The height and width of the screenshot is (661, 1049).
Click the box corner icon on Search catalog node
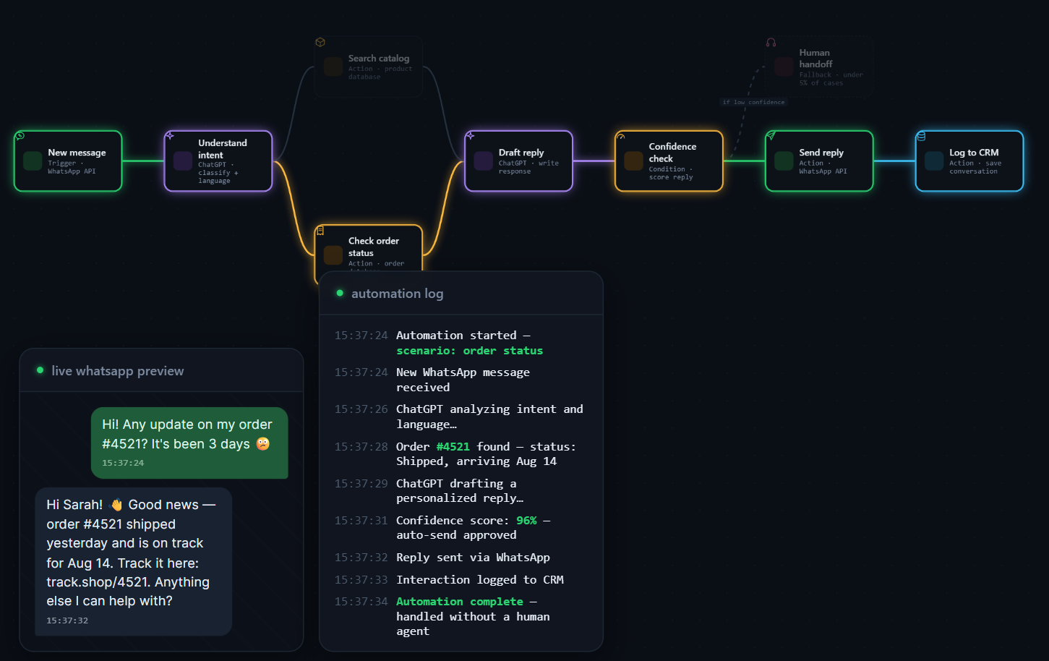pos(320,42)
